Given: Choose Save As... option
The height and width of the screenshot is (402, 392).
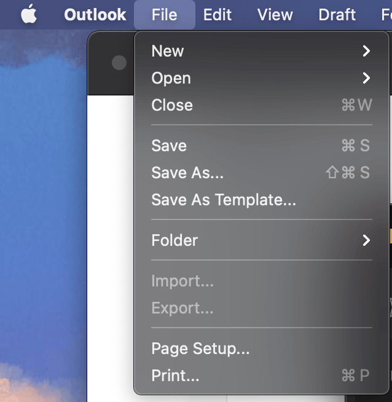Looking at the screenshot, I should click(261, 173).
